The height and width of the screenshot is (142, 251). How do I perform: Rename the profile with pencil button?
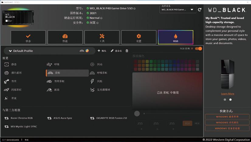[x=116, y=51]
